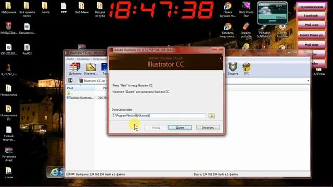Click the Добавить icon in WinRAR toolbar
Image resolution: width=333 pixels, height=187 pixels.
pyautogui.click(x=75, y=69)
